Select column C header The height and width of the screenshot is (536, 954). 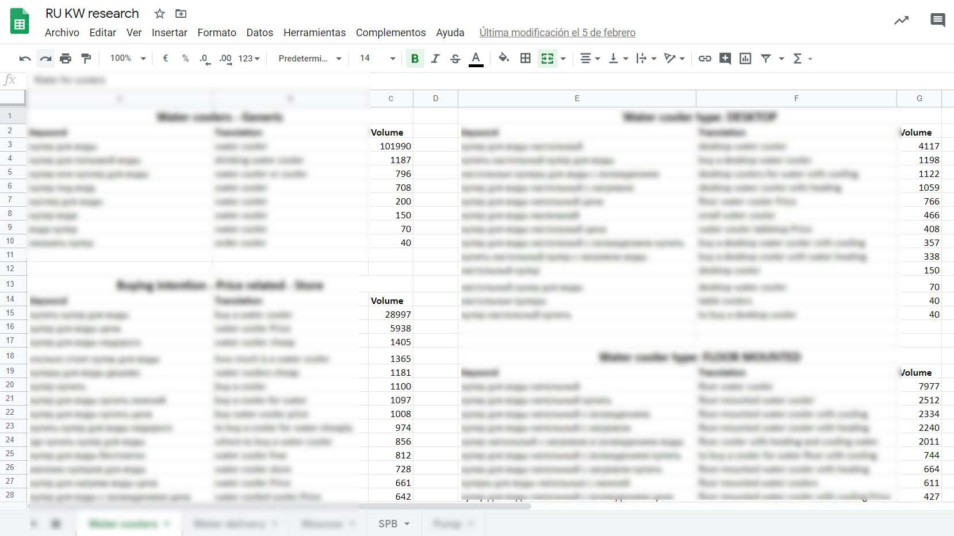point(391,98)
